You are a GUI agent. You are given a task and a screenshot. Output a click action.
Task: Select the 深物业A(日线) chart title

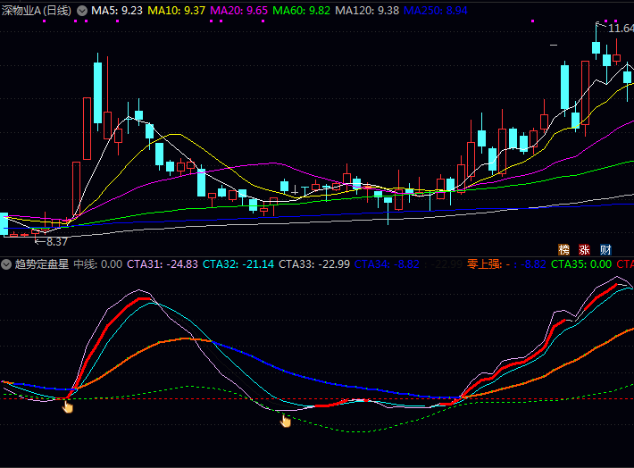pyautogui.click(x=37, y=11)
